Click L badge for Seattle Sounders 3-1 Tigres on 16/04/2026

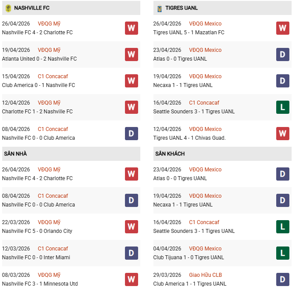(x=282, y=107)
